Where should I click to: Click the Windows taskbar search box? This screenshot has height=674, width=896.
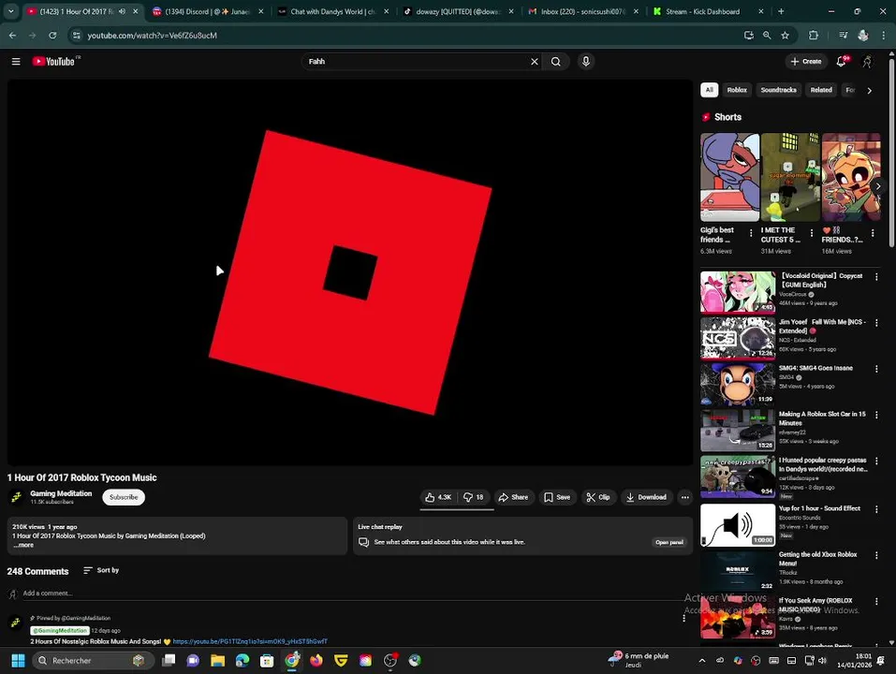point(93,660)
